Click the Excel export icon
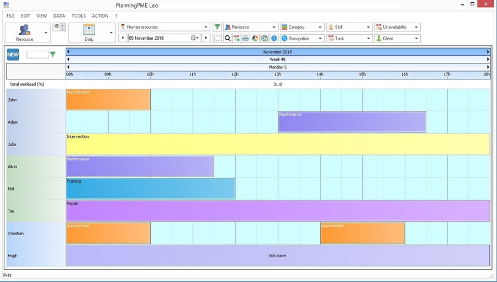Image resolution: width=497 pixels, height=282 pixels. [265, 38]
